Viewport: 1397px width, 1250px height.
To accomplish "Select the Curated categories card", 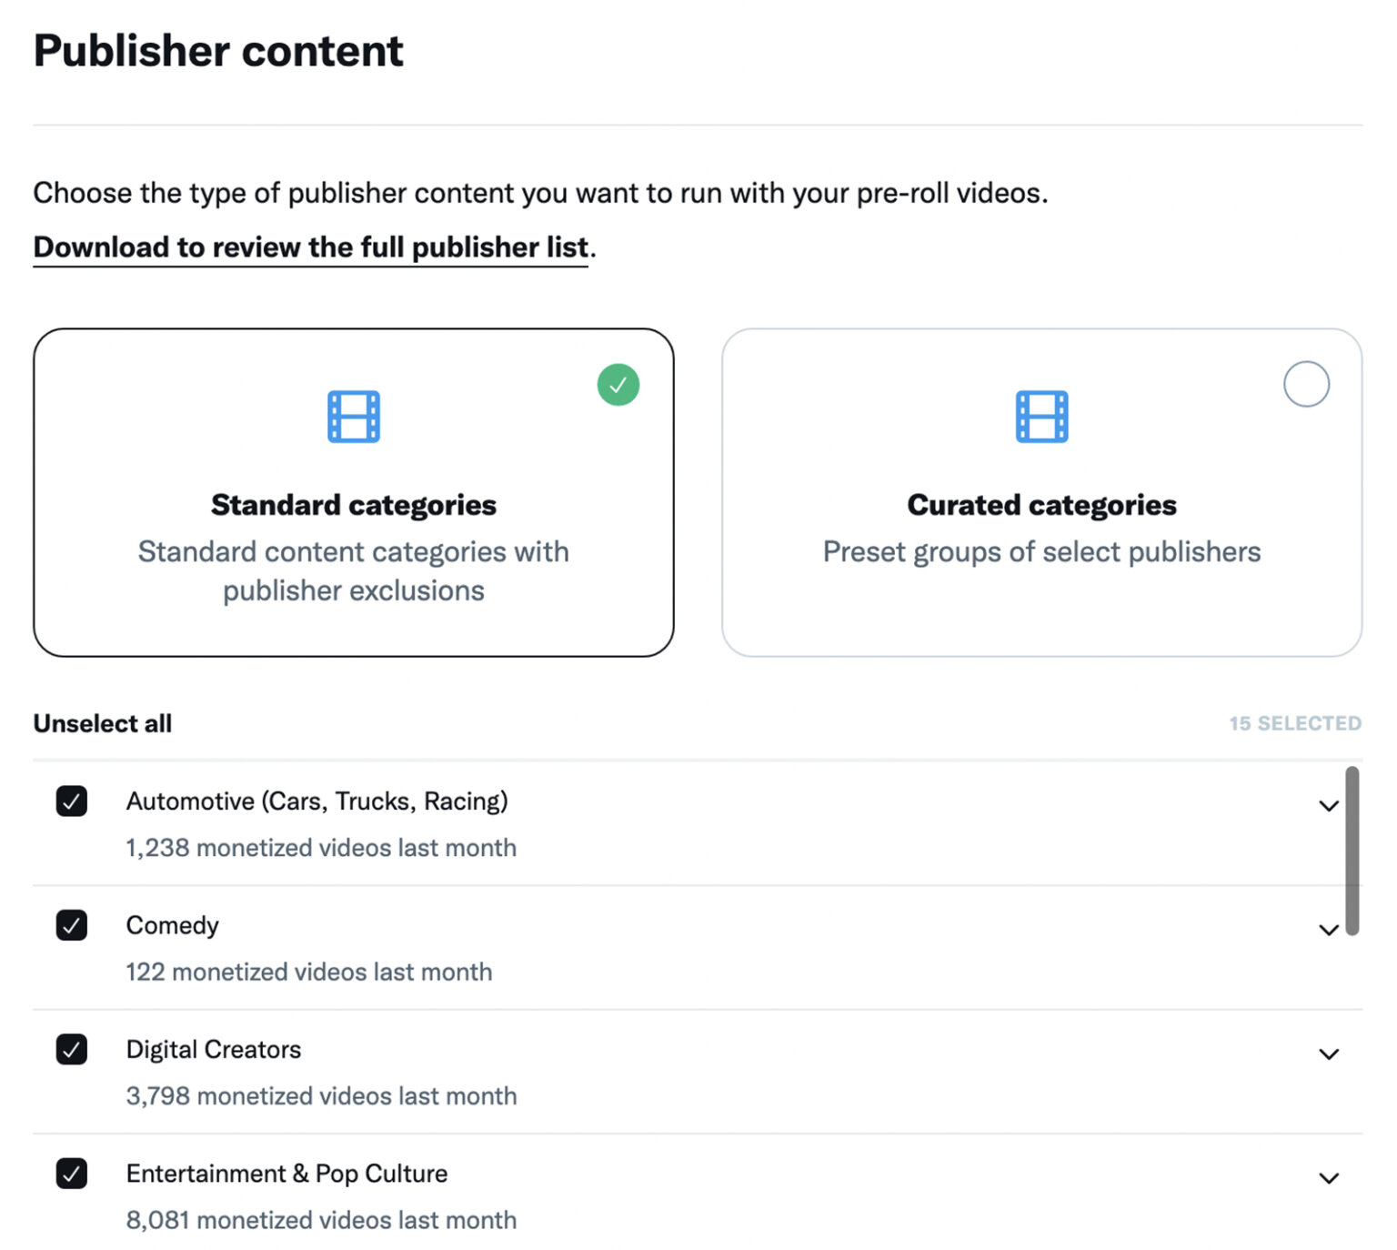I will coord(1041,491).
